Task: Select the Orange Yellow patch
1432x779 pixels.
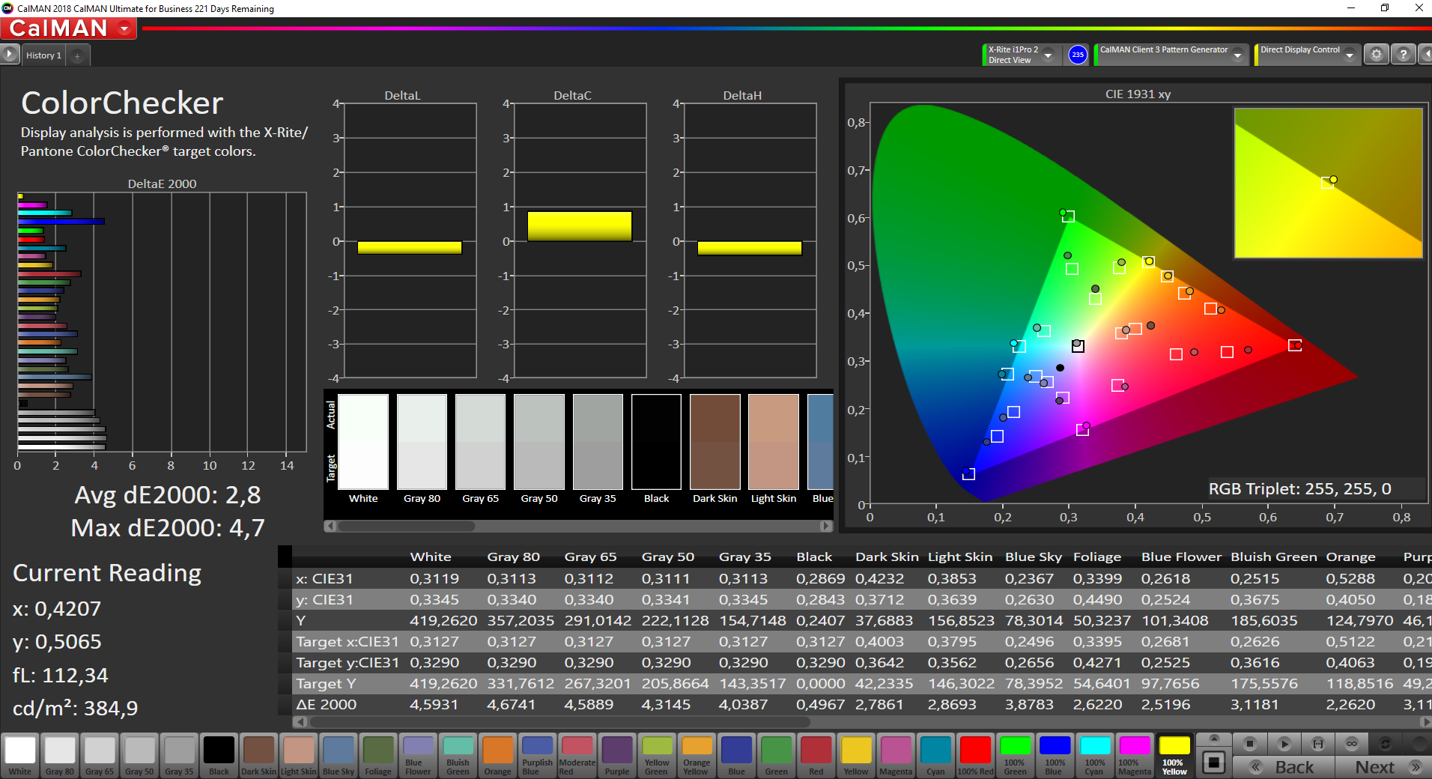Action: (697, 755)
